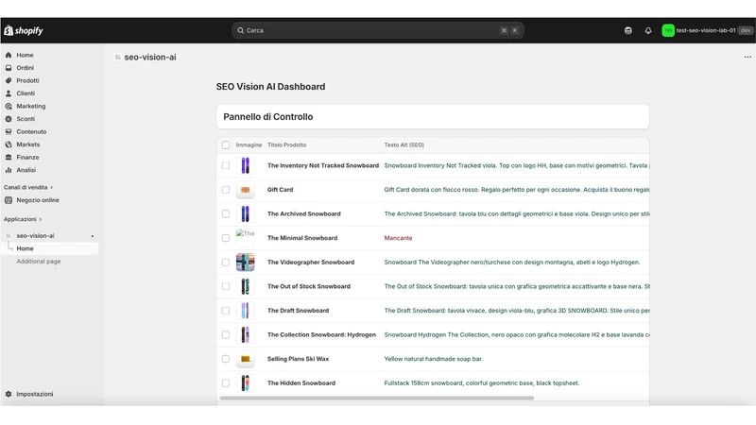
Task: Click the sidekick icon beside the bell
Action: click(627, 30)
